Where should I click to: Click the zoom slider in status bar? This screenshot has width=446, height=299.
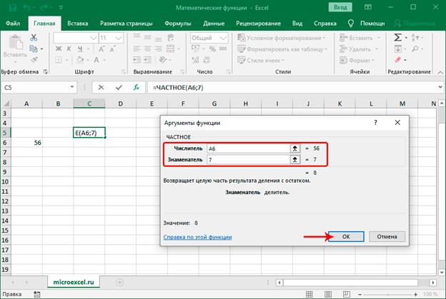pyautogui.click(x=388, y=295)
